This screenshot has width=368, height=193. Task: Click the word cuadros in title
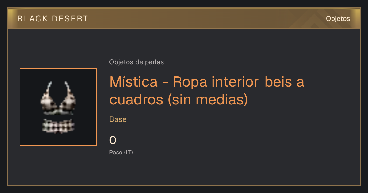pyautogui.click(x=136, y=100)
